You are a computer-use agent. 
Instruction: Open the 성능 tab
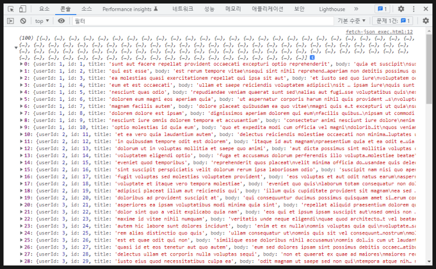[209, 9]
